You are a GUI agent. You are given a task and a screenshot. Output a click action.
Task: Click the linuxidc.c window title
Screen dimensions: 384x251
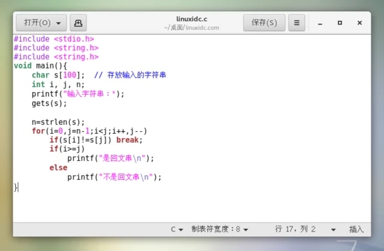pyautogui.click(x=192, y=19)
